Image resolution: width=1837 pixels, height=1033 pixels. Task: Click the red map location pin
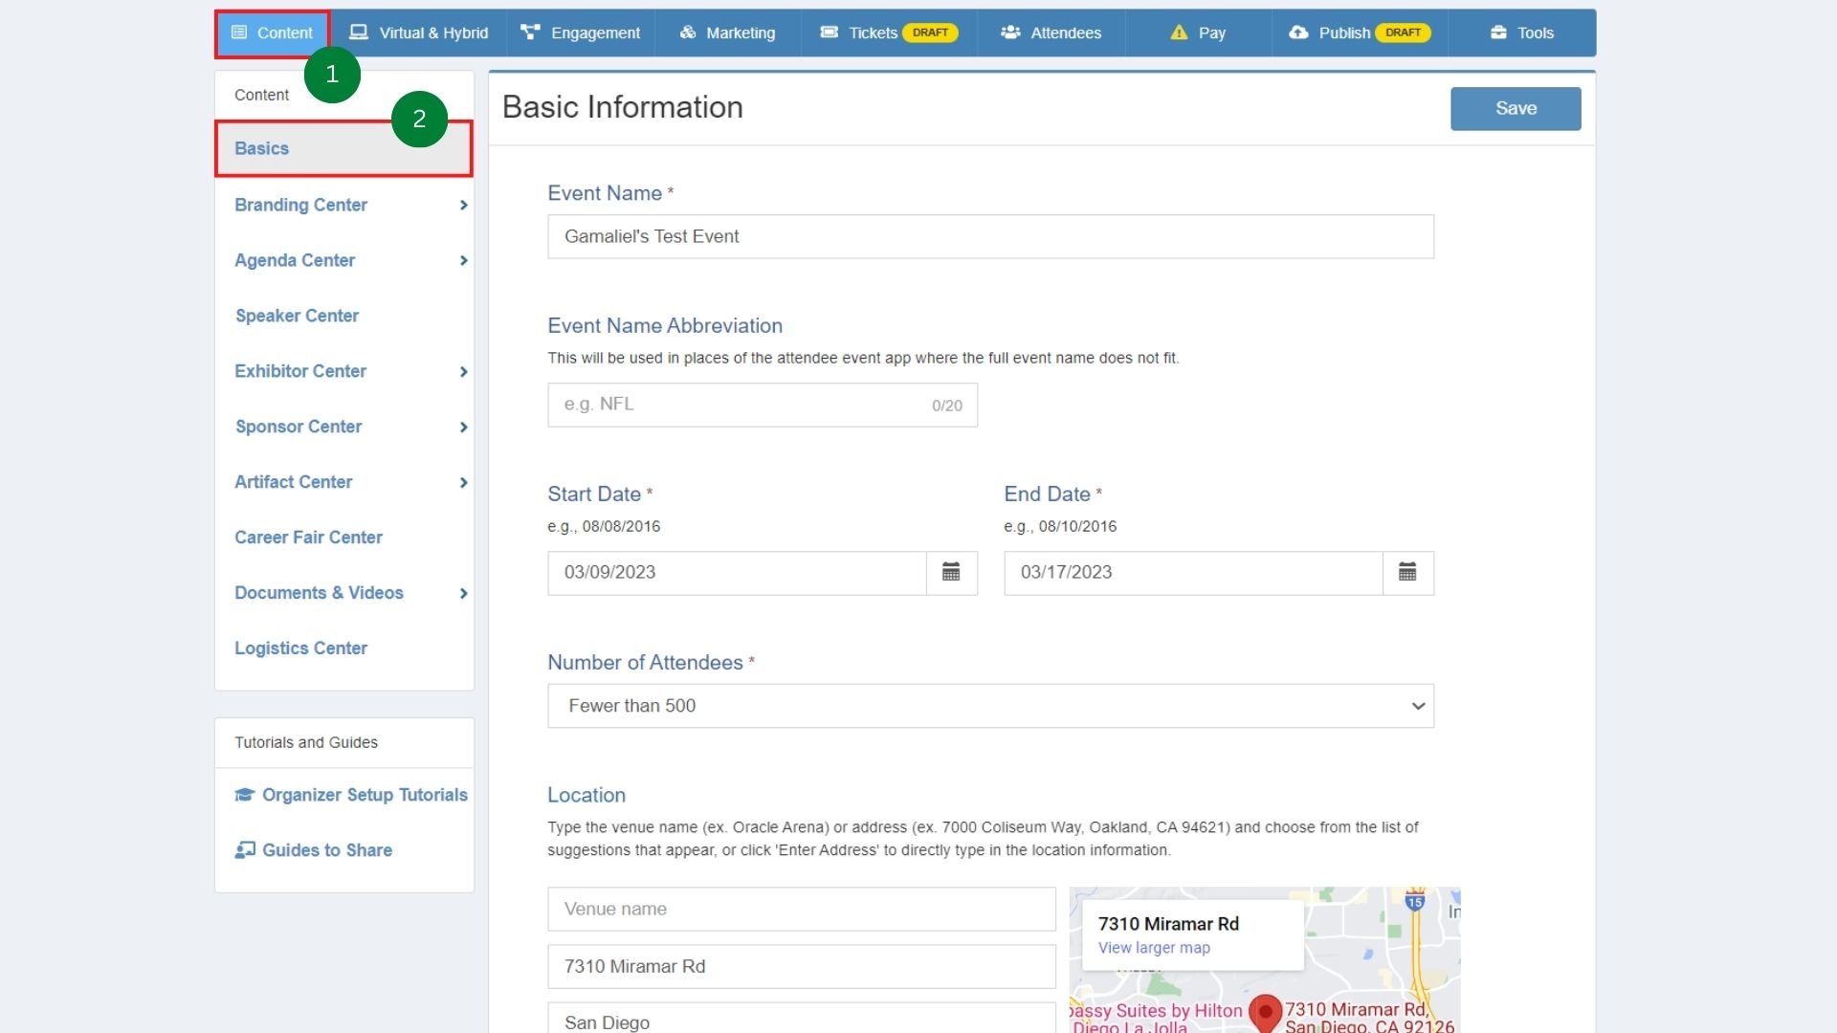pos(1265,1012)
